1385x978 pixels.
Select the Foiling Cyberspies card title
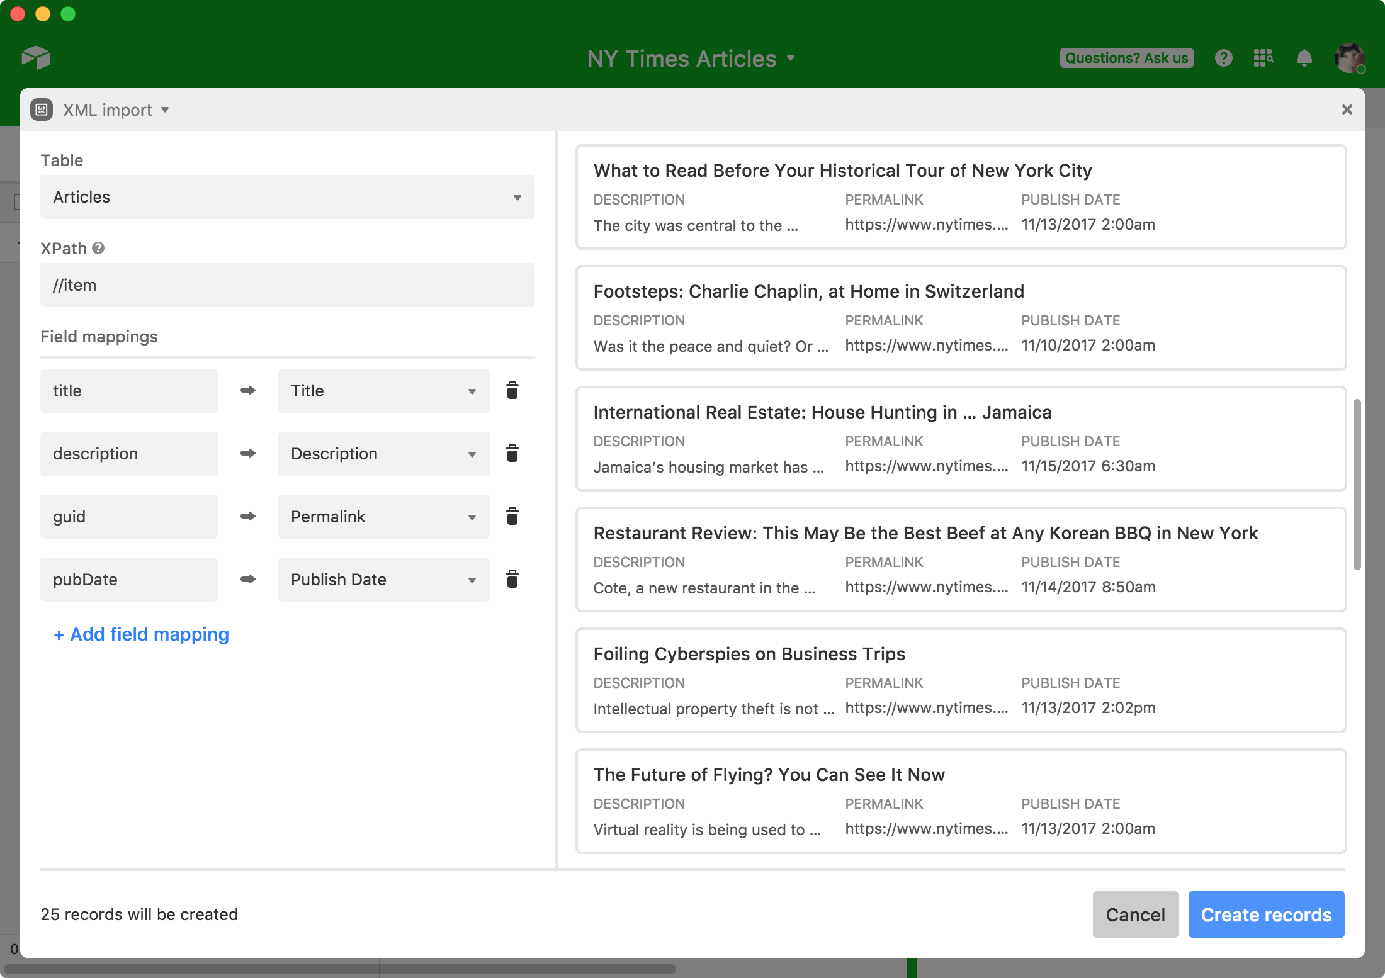point(749,654)
